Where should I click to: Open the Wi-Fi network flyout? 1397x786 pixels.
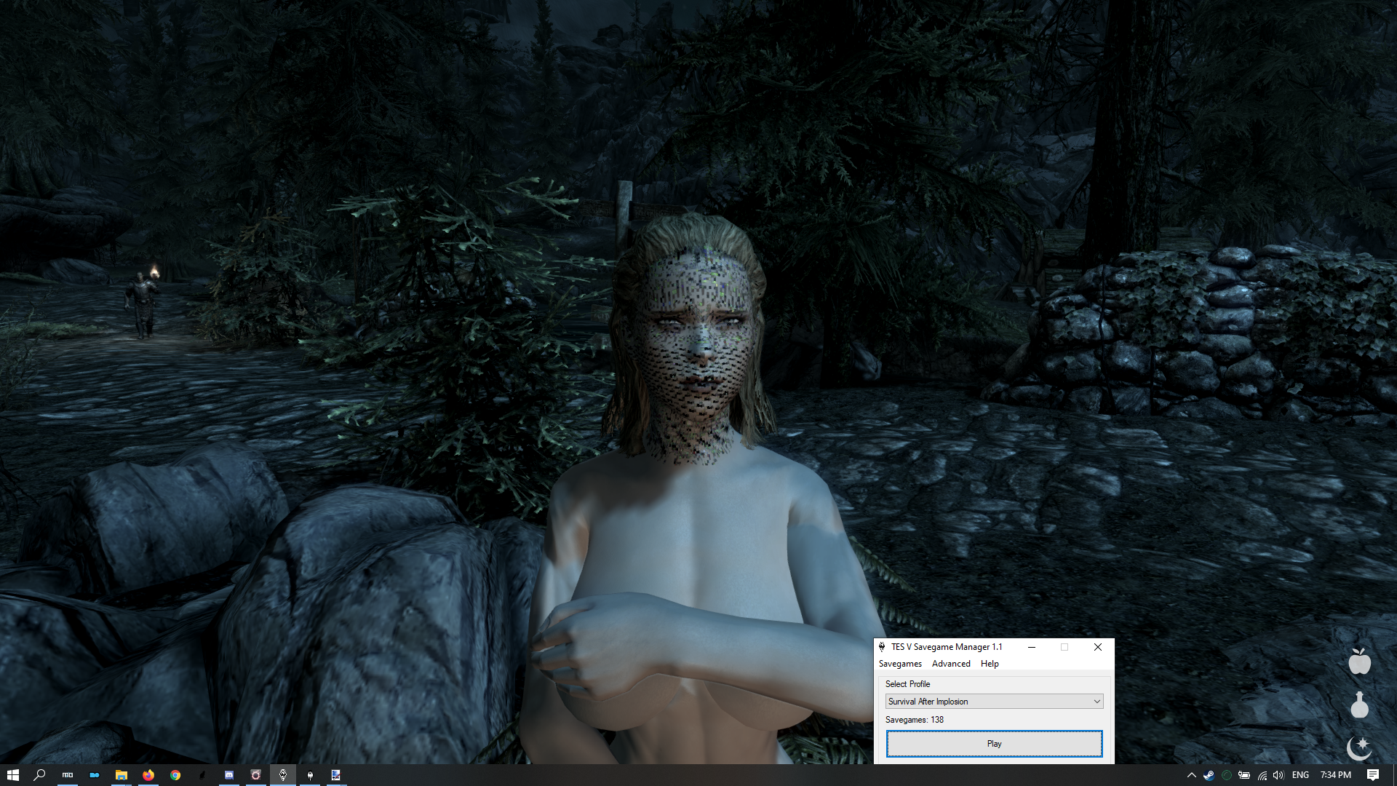(x=1262, y=775)
